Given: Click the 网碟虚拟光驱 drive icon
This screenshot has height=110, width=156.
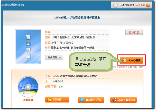Looking at the screenshot, I should 116,5.
